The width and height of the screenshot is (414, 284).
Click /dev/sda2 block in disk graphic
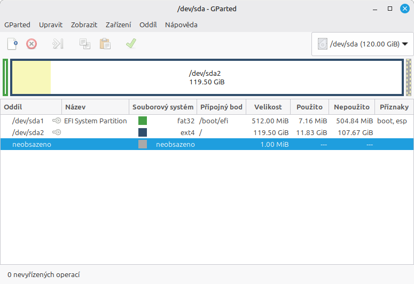(207, 77)
